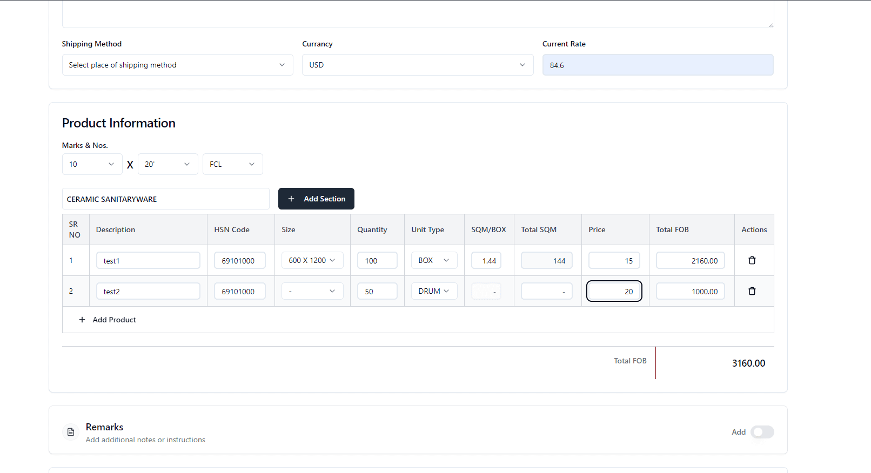The width and height of the screenshot is (871, 473).
Task: Click the Add Section button
Action: pos(316,199)
